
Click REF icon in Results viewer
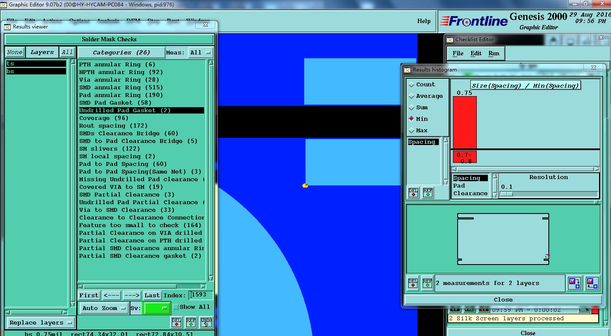pyautogui.click(x=191, y=322)
